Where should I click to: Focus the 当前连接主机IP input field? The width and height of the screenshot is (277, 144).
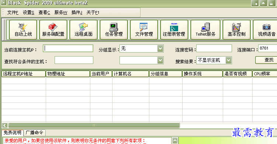tap(68, 48)
